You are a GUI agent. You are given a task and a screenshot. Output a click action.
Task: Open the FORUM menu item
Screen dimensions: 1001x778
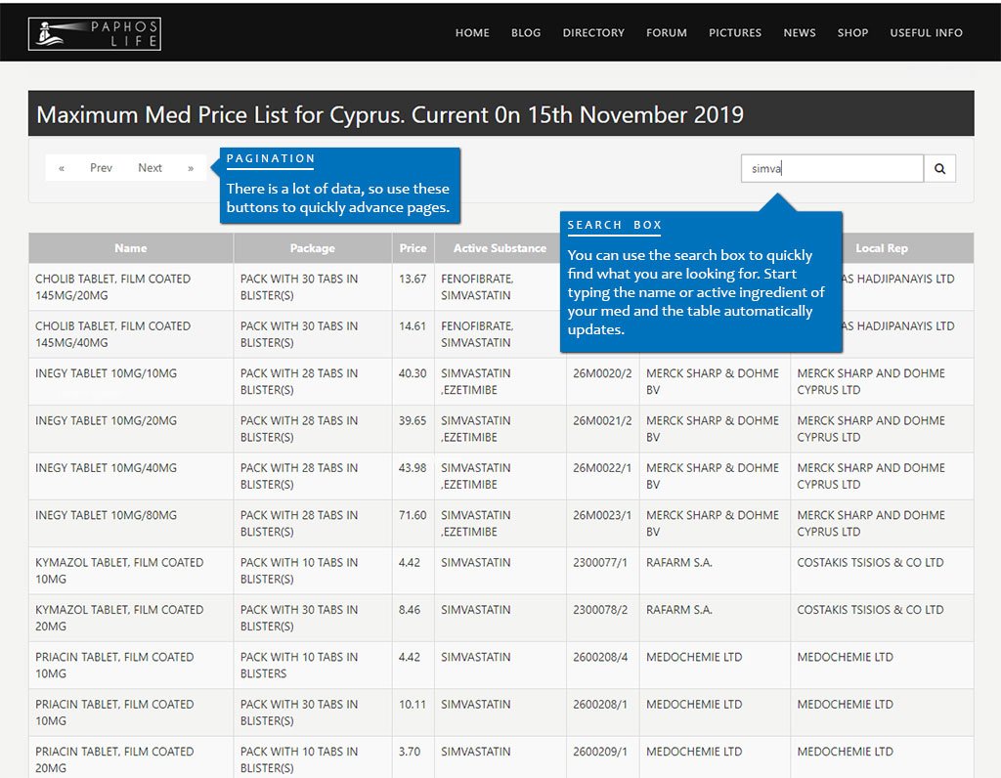(667, 32)
